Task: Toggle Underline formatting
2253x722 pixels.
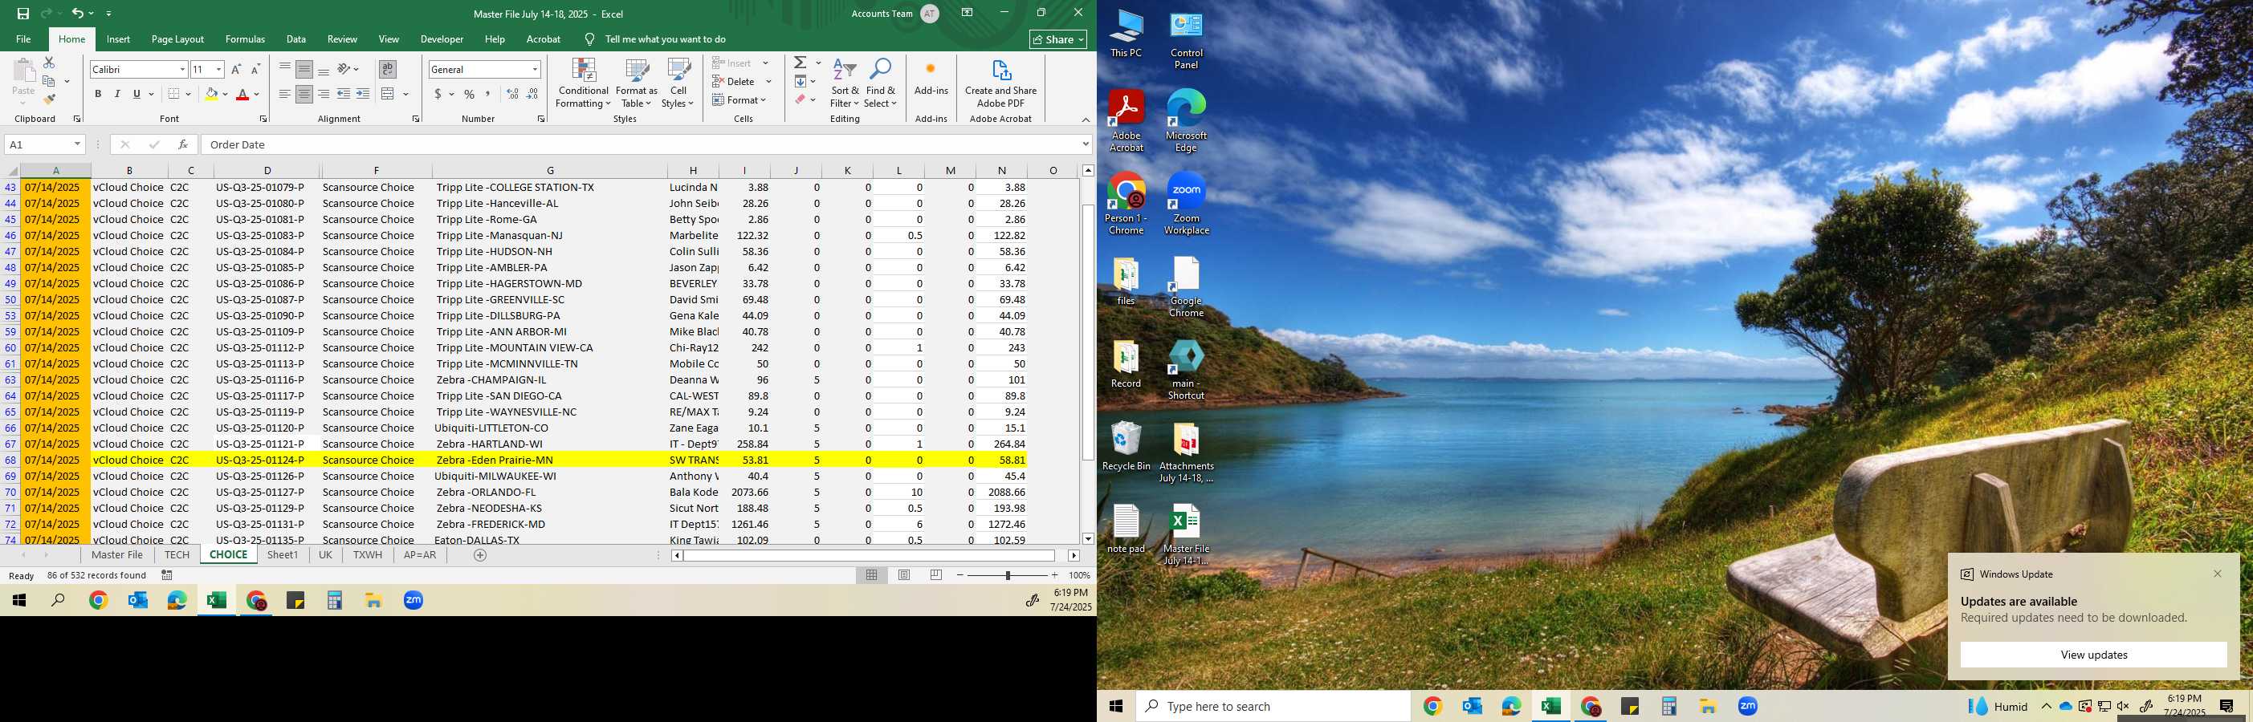Action: click(136, 94)
